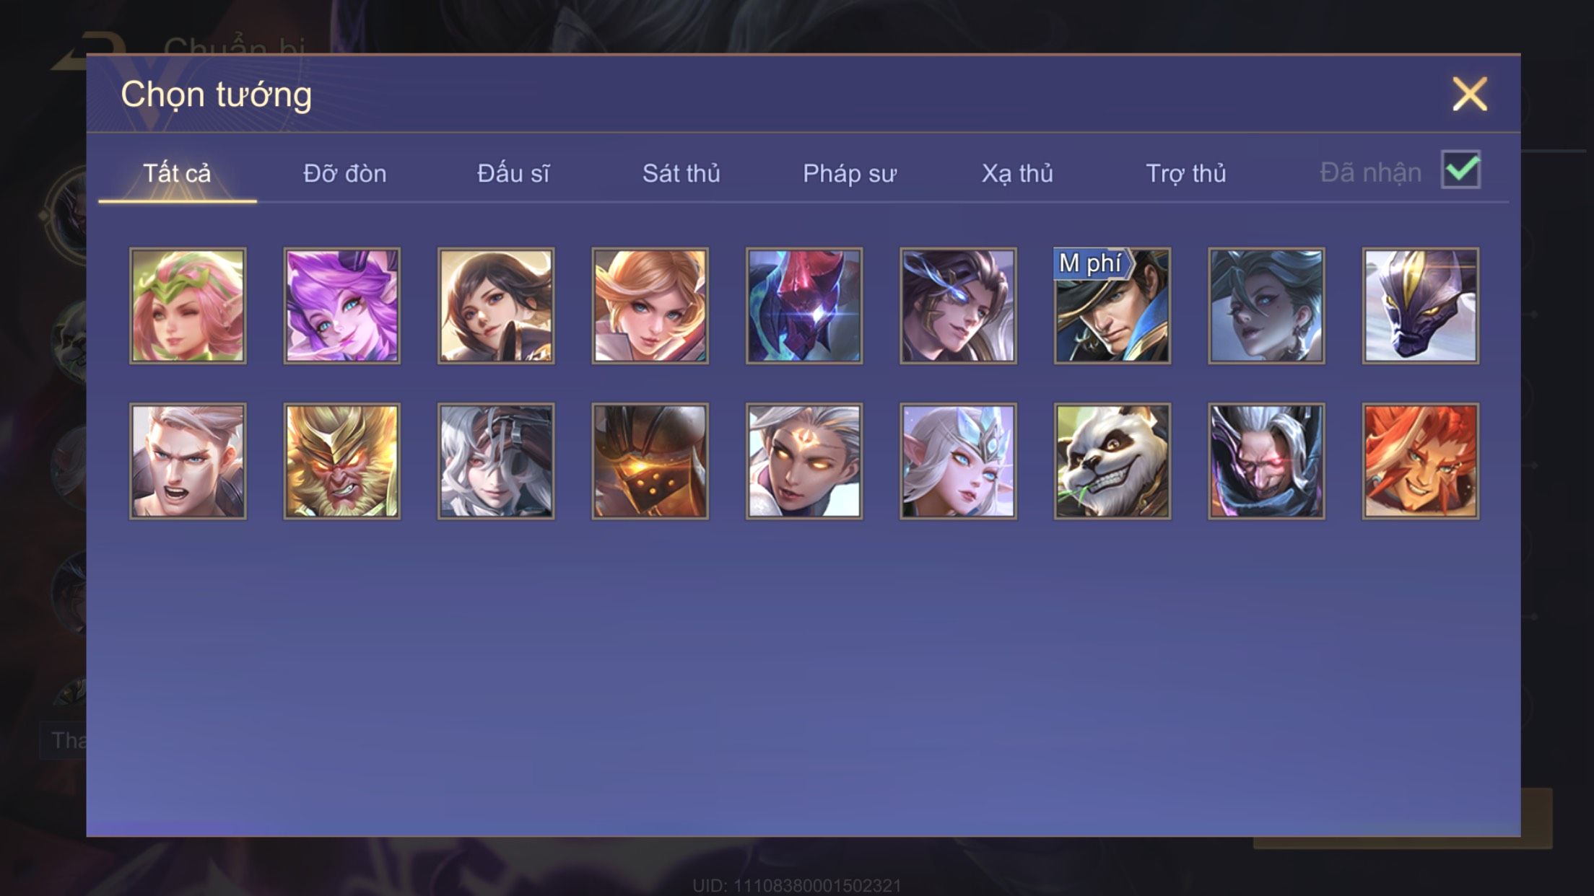Pick the red-eyed silver-haired hero

1266,461
